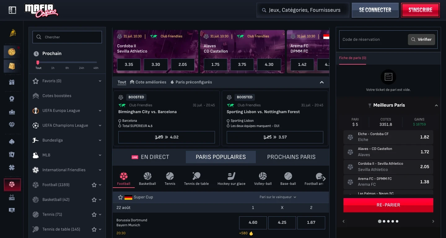446x238 pixels.
Task: Select the Cote améliorées filter tab
Action: point(148,82)
